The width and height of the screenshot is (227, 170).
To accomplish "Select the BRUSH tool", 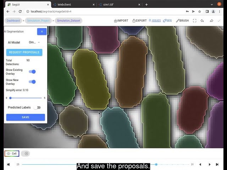I will coord(182,21).
